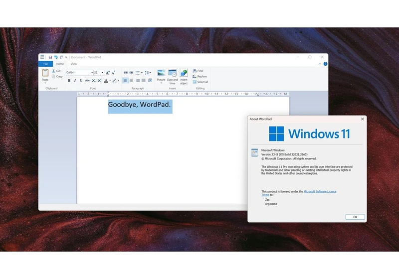Click the Picture insert icon
Image resolution: width=399 pixels, height=279 pixels.
pos(161,73)
